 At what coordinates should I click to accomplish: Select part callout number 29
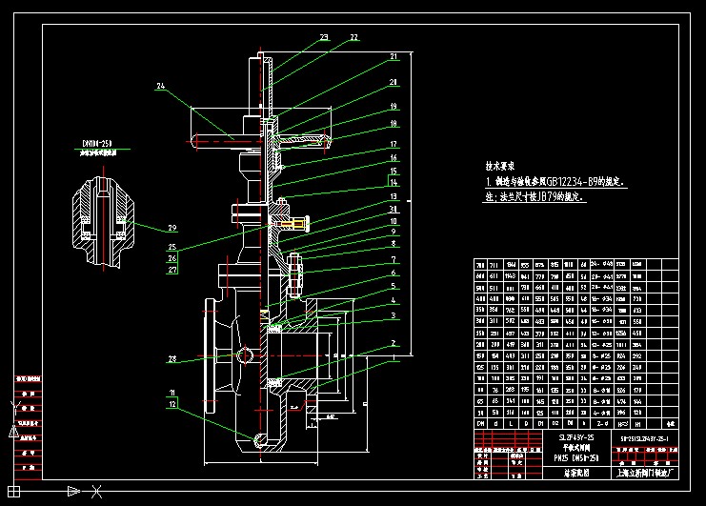point(172,229)
